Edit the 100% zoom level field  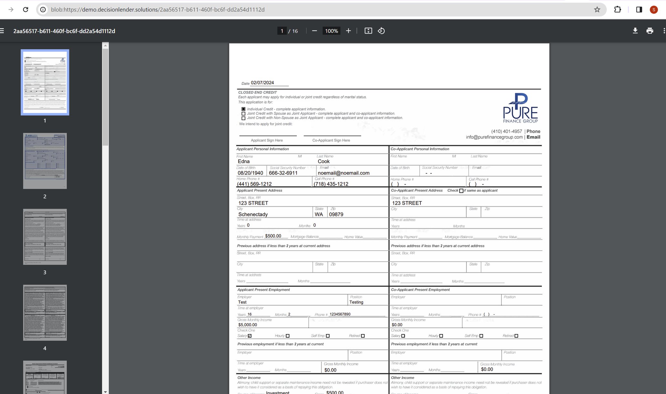tap(331, 31)
